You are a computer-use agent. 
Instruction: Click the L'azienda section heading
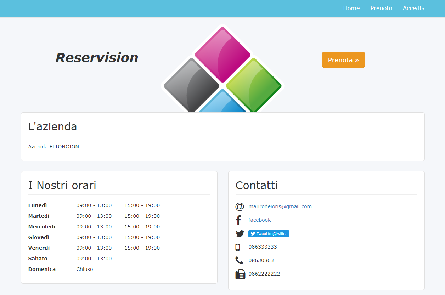52,126
